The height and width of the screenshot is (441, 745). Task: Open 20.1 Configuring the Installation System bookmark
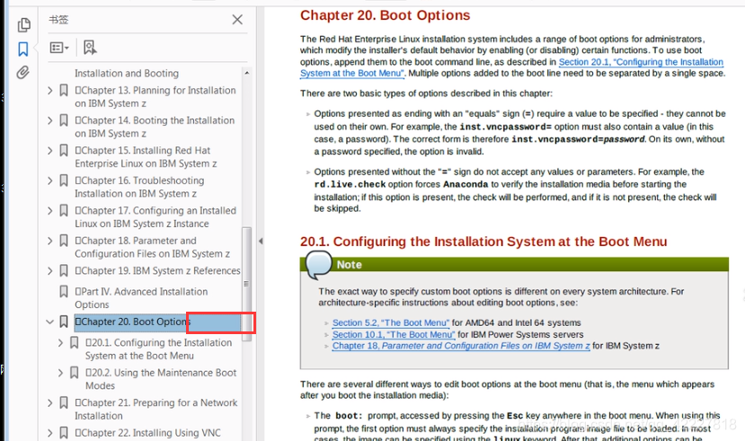click(x=159, y=349)
